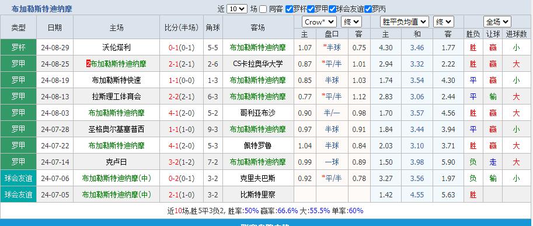533x226 pixels.
Task: Click score 2-1(2-1) on 24-08-25
Action: [182, 64]
